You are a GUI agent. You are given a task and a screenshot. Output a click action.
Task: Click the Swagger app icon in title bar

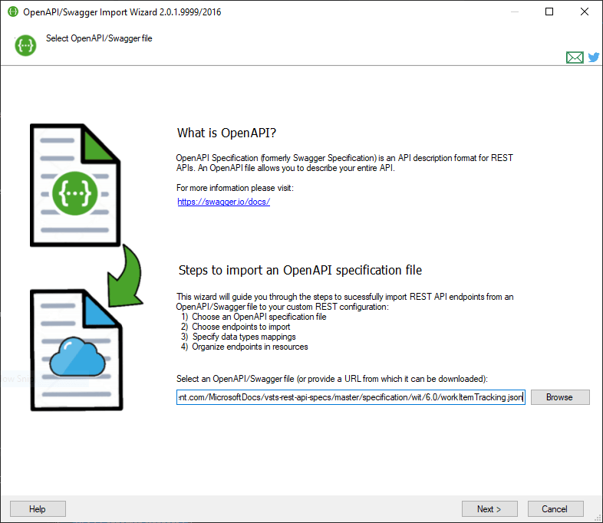[13, 12]
